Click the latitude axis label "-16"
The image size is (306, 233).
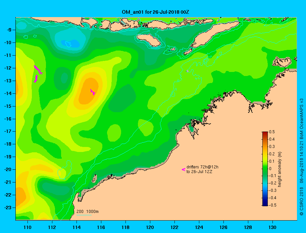8,119
